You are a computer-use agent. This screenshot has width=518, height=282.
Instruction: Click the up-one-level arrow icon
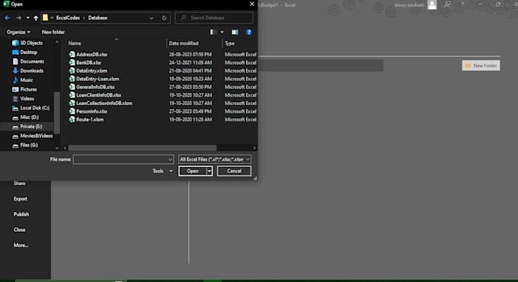[x=36, y=18]
